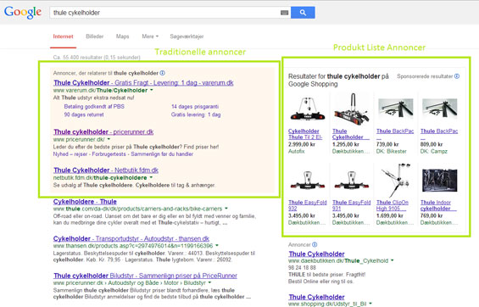479x307 pixels.
Task: Open 'Thule ClipOn High 9105' product link
Action: (393, 205)
